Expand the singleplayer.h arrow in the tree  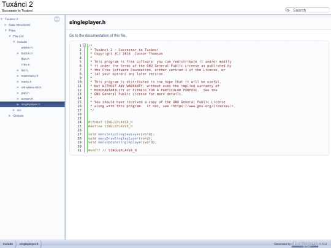[18, 104]
